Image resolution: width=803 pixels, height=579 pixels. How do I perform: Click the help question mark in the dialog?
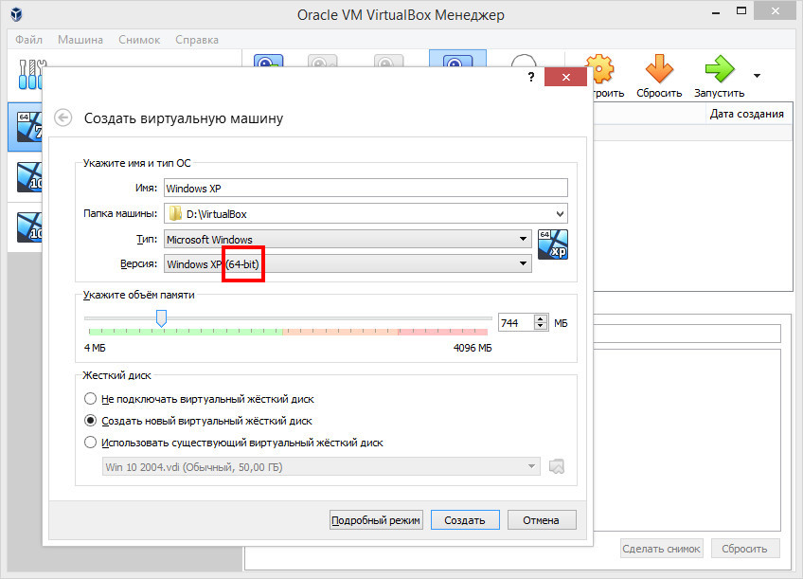(x=531, y=77)
